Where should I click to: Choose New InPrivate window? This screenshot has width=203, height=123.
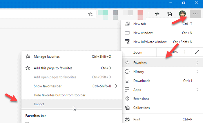(162, 42)
